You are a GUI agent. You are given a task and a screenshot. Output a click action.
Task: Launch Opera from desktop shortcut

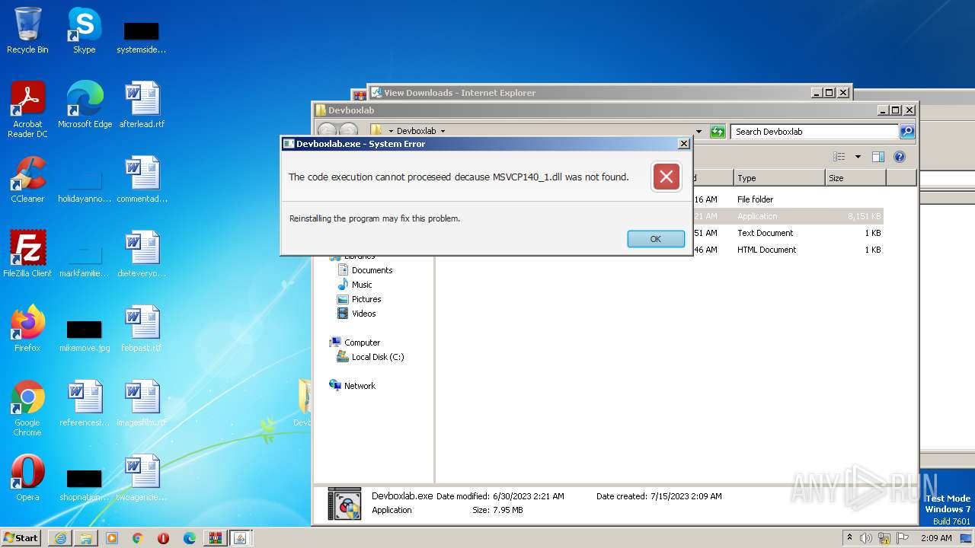(x=27, y=478)
